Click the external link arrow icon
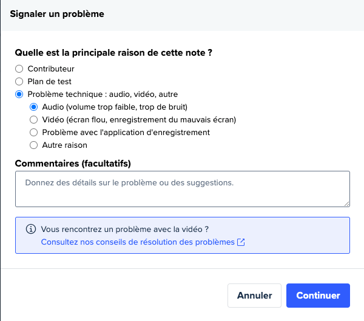This screenshot has height=321, width=364. [x=241, y=242]
